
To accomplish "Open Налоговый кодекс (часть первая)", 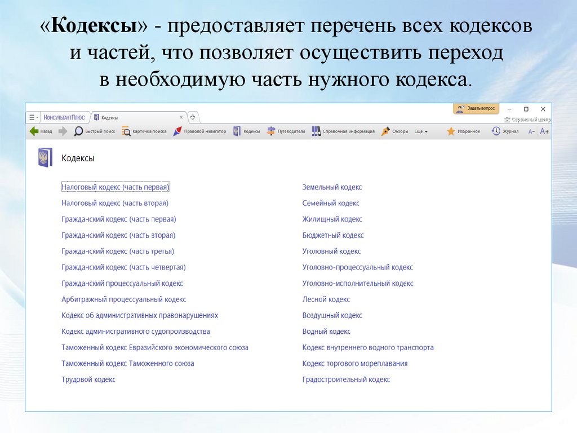I will tap(115, 187).
